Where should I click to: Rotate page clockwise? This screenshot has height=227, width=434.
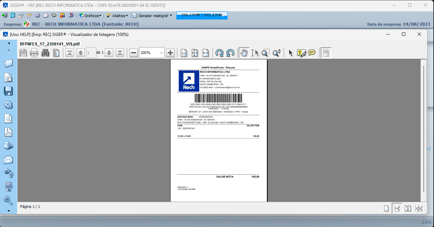(219, 53)
